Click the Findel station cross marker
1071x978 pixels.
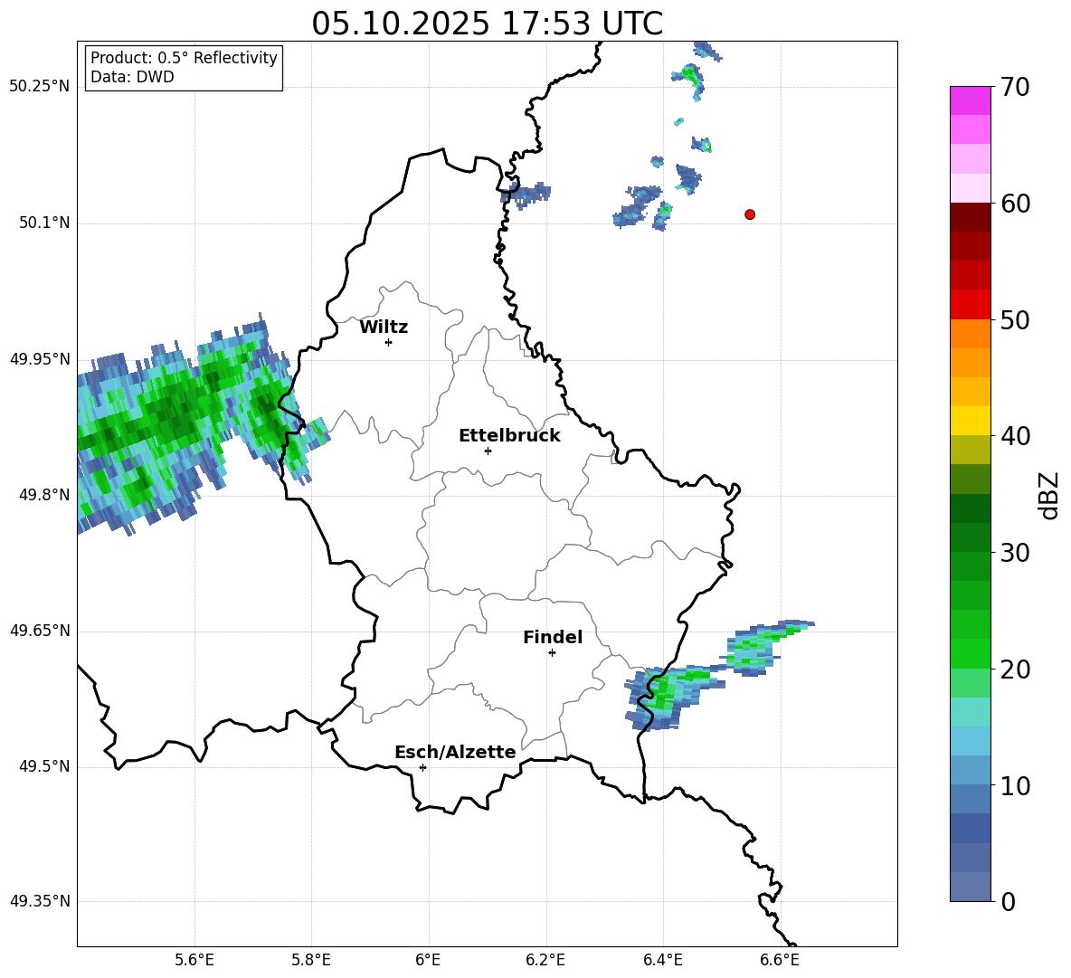(x=552, y=653)
